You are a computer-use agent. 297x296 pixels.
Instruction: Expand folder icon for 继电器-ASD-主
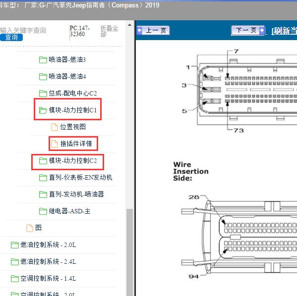pos(43,211)
